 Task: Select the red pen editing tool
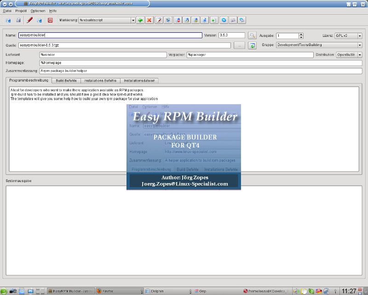pos(30,20)
